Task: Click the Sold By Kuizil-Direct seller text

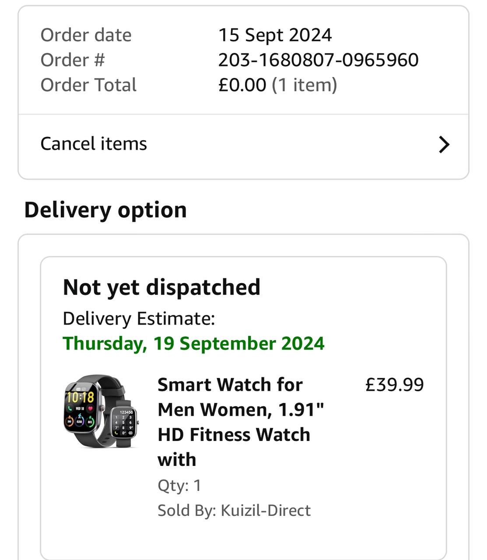Action: click(x=234, y=511)
